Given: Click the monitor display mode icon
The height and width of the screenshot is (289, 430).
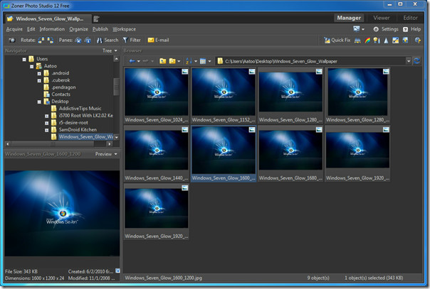Looking at the screenshot, I should pyautogui.click(x=357, y=28).
